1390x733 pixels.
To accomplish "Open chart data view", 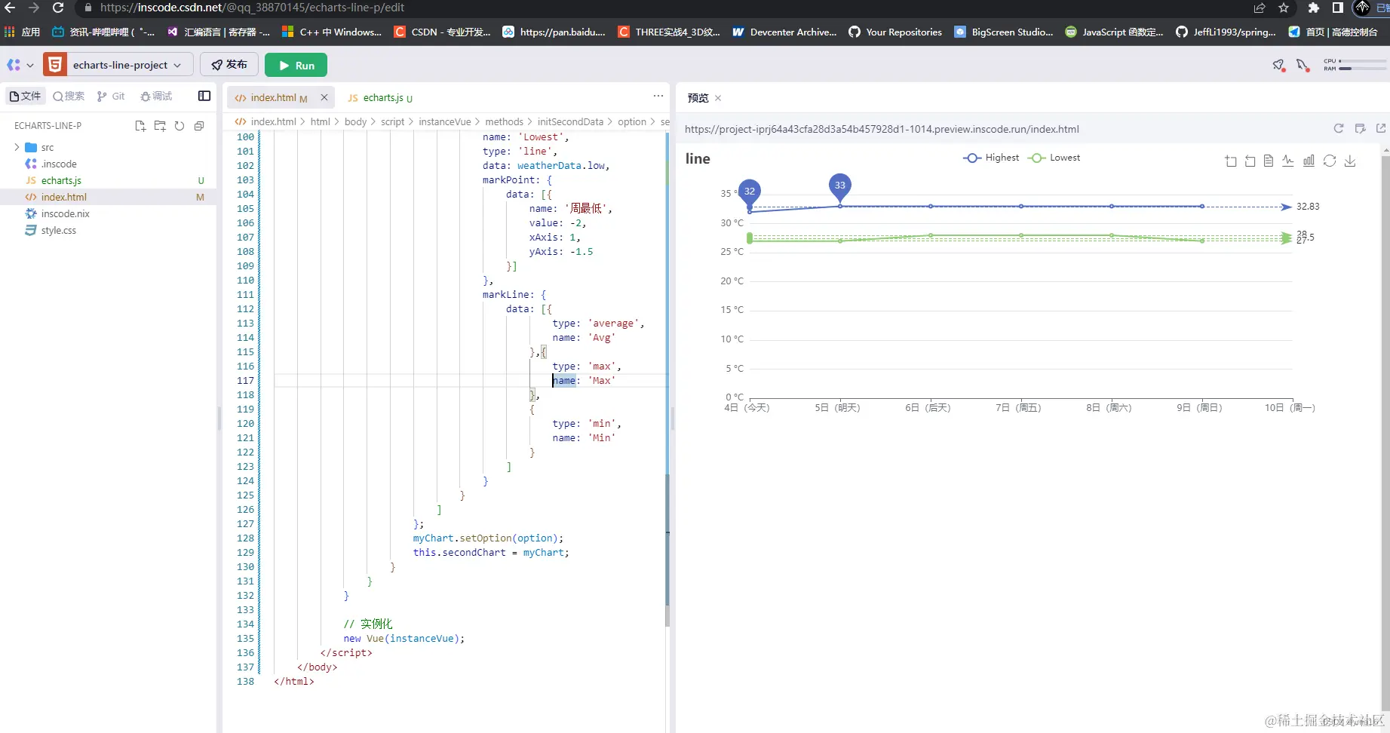I will tap(1269, 161).
